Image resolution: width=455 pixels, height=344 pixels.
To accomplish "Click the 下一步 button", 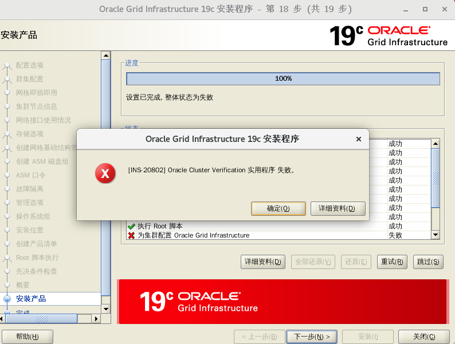I will (x=312, y=337).
